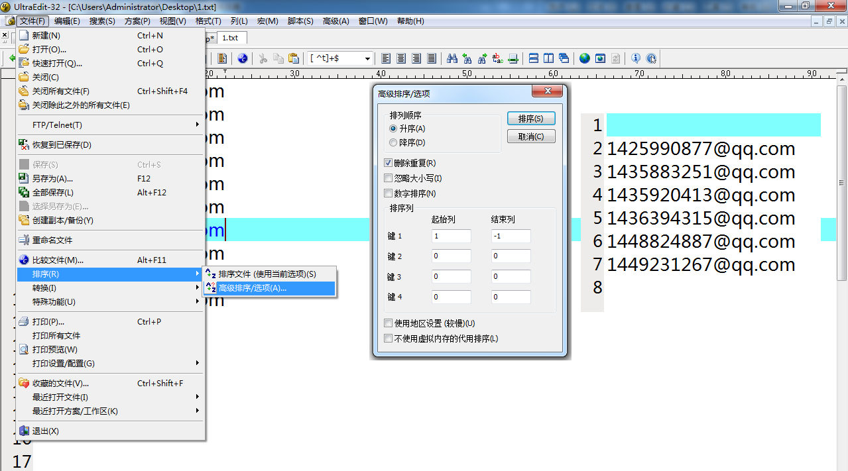Select 升序 ascending radio button
The height and width of the screenshot is (471, 848).
point(394,129)
